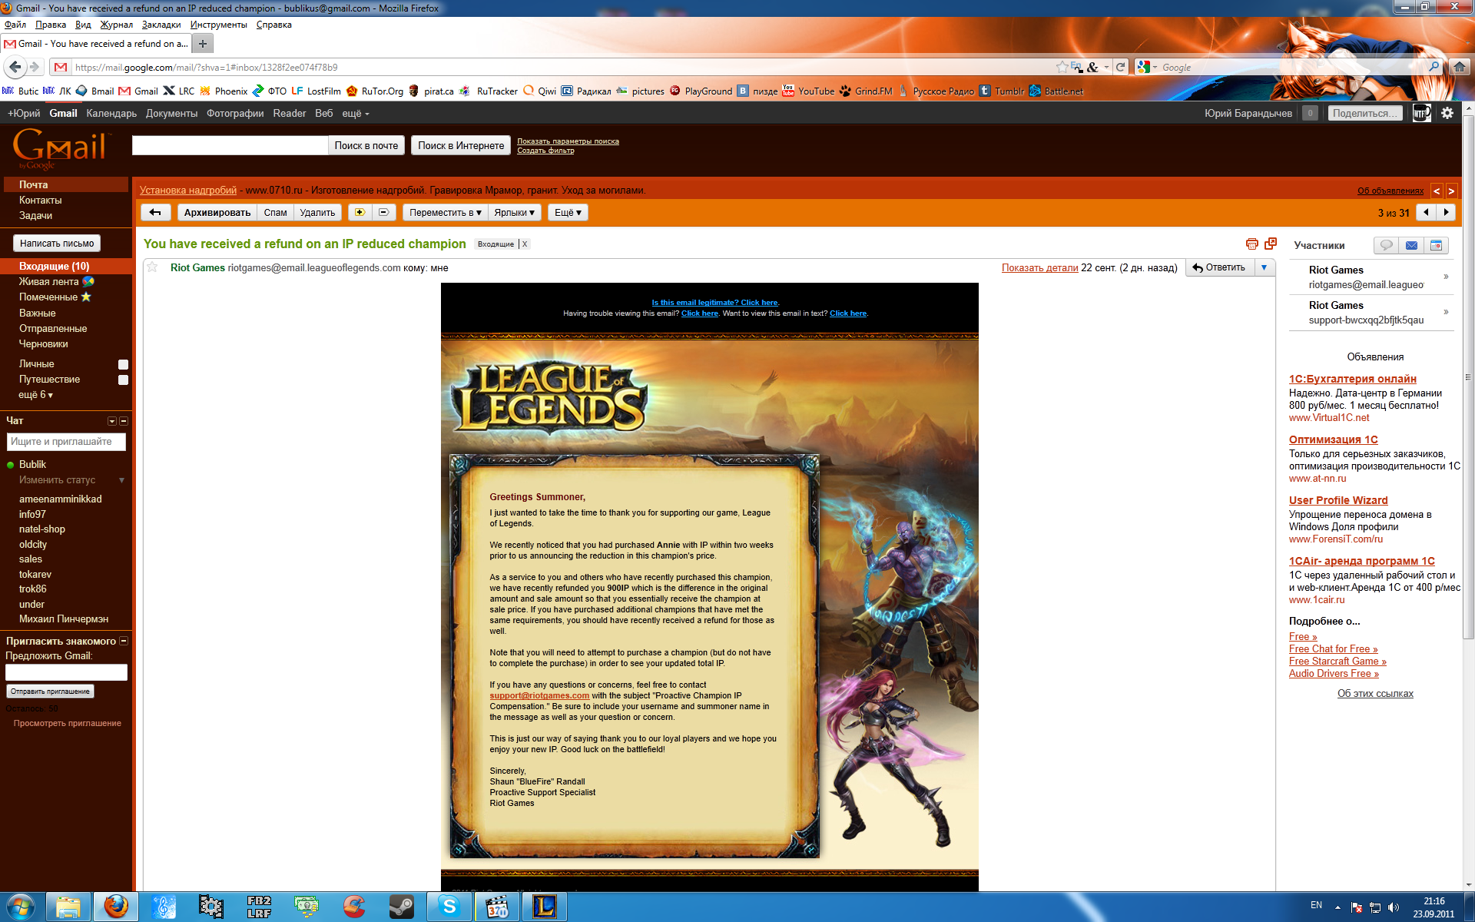1475x922 pixels.
Task: Click the Firefox home button
Action: 1460,67
